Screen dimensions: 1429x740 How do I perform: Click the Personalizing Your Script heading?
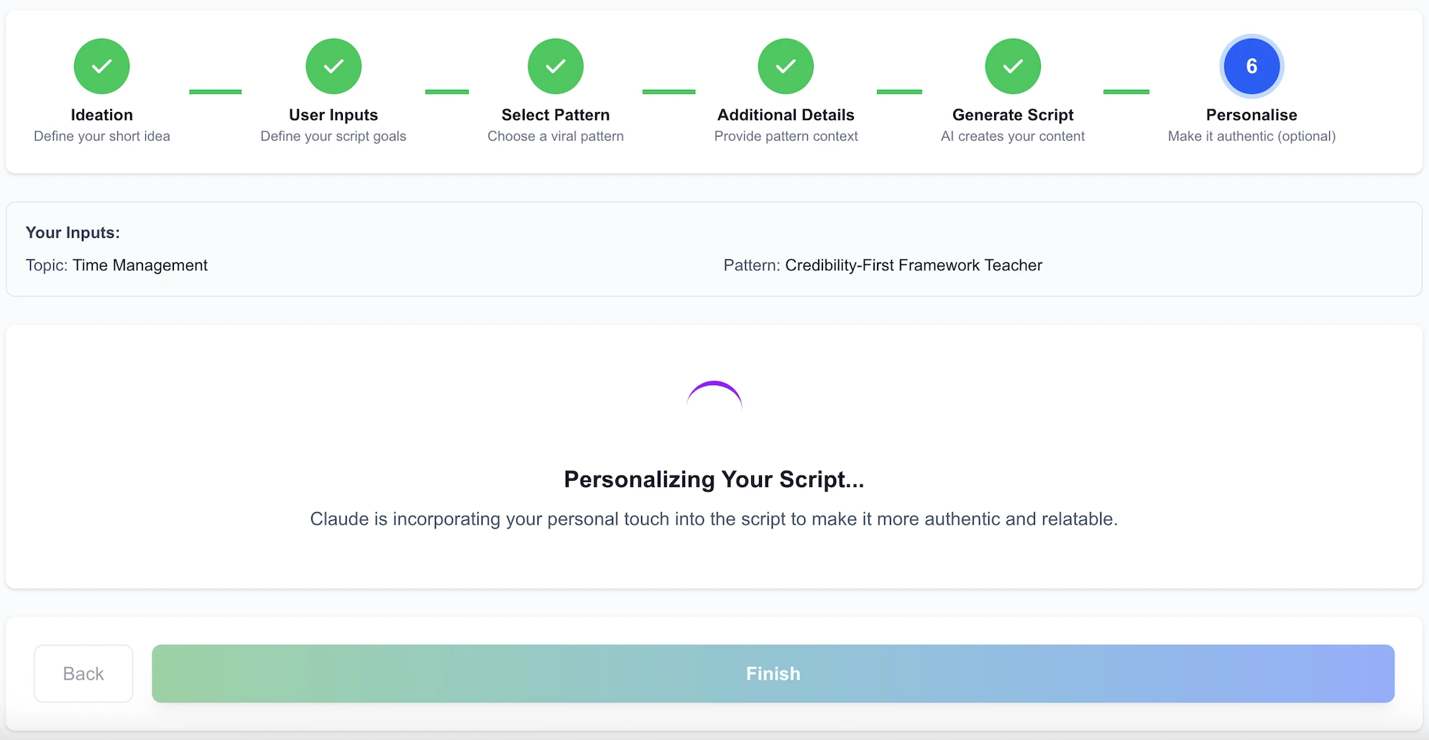pyautogui.click(x=714, y=479)
